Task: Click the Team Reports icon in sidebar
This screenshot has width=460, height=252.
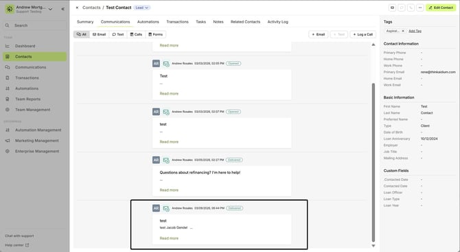Action: tap(8, 99)
